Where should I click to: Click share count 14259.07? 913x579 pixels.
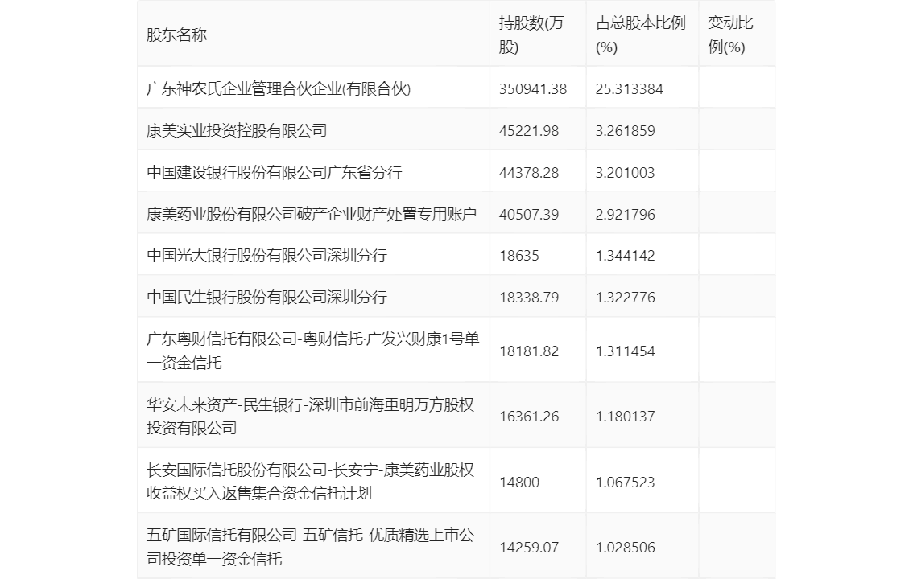coord(529,548)
